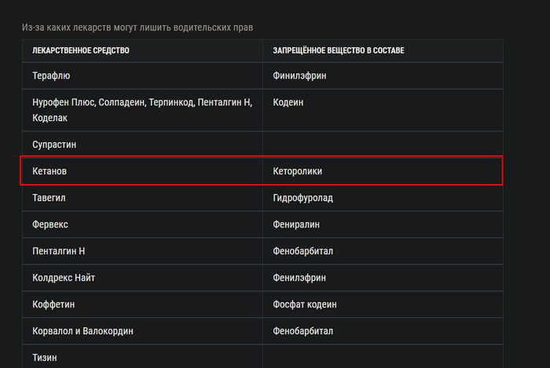The image size is (550, 368).
Task: Click the table caption about водительских прав
Action: (137, 28)
